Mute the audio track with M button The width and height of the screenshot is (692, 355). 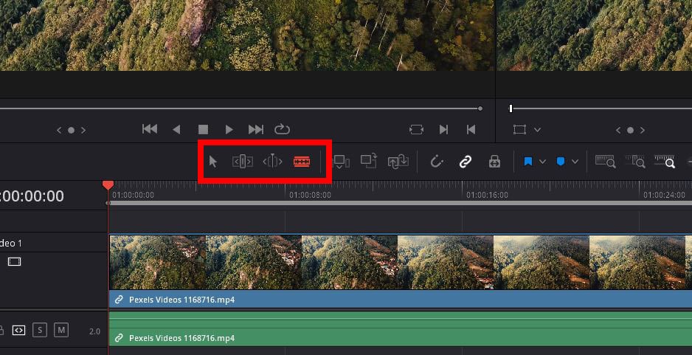tap(61, 330)
